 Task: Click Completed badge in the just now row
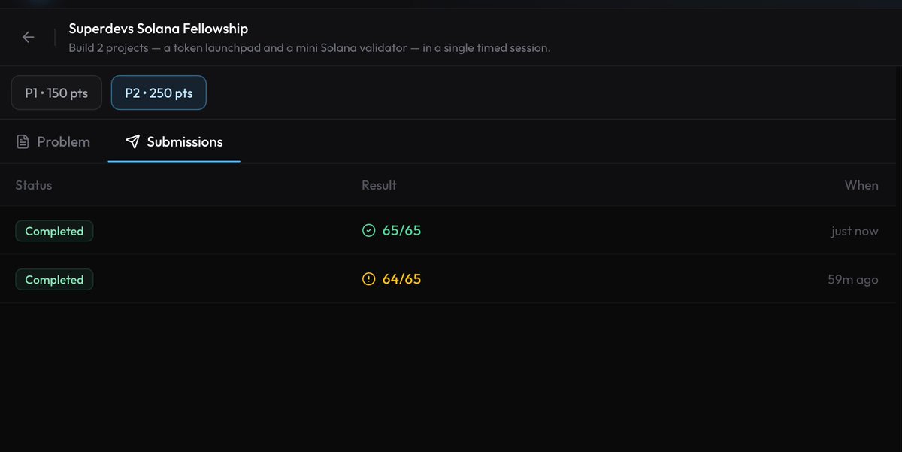coord(54,231)
